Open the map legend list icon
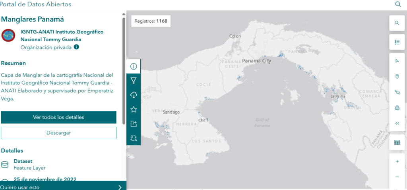This screenshot has height=190, width=407. click(x=397, y=42)
